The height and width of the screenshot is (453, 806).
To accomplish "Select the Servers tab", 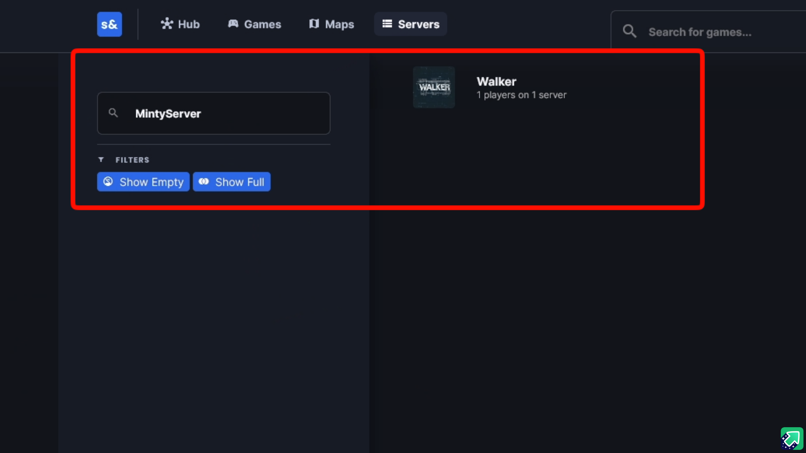I will click(411, 24).
